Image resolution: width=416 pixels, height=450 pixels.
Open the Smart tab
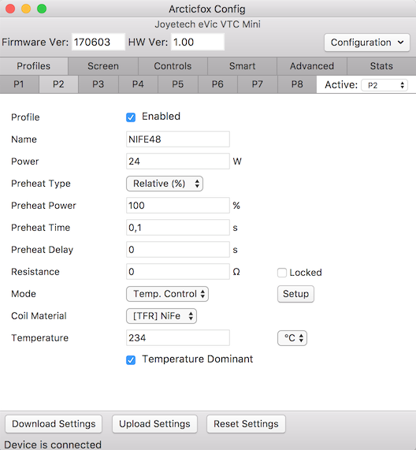242,66
